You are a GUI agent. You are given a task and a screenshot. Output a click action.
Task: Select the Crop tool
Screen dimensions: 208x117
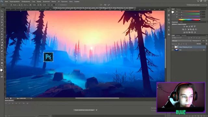(x=2, y=22)
